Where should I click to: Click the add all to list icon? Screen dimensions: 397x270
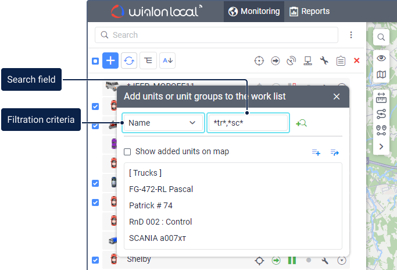[316, 152]
